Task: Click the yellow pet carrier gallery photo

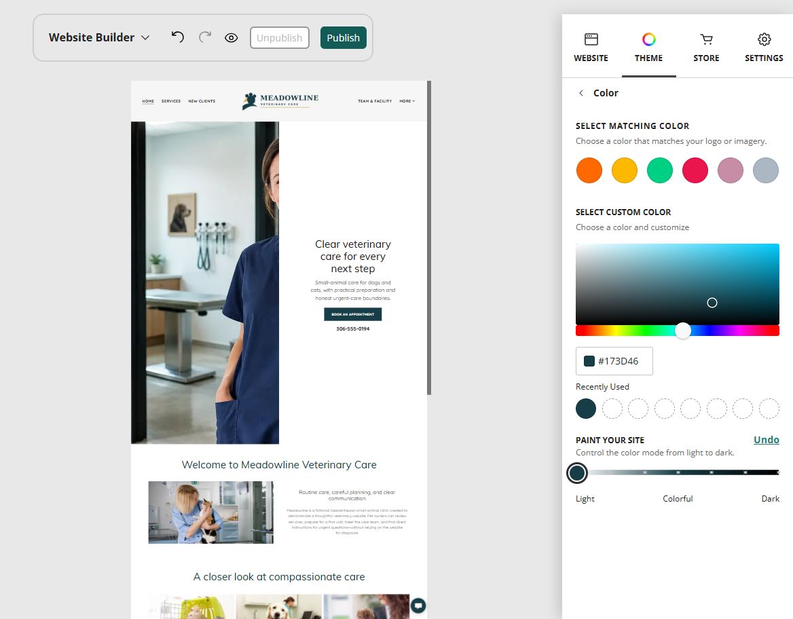Action: coord(191,607)
